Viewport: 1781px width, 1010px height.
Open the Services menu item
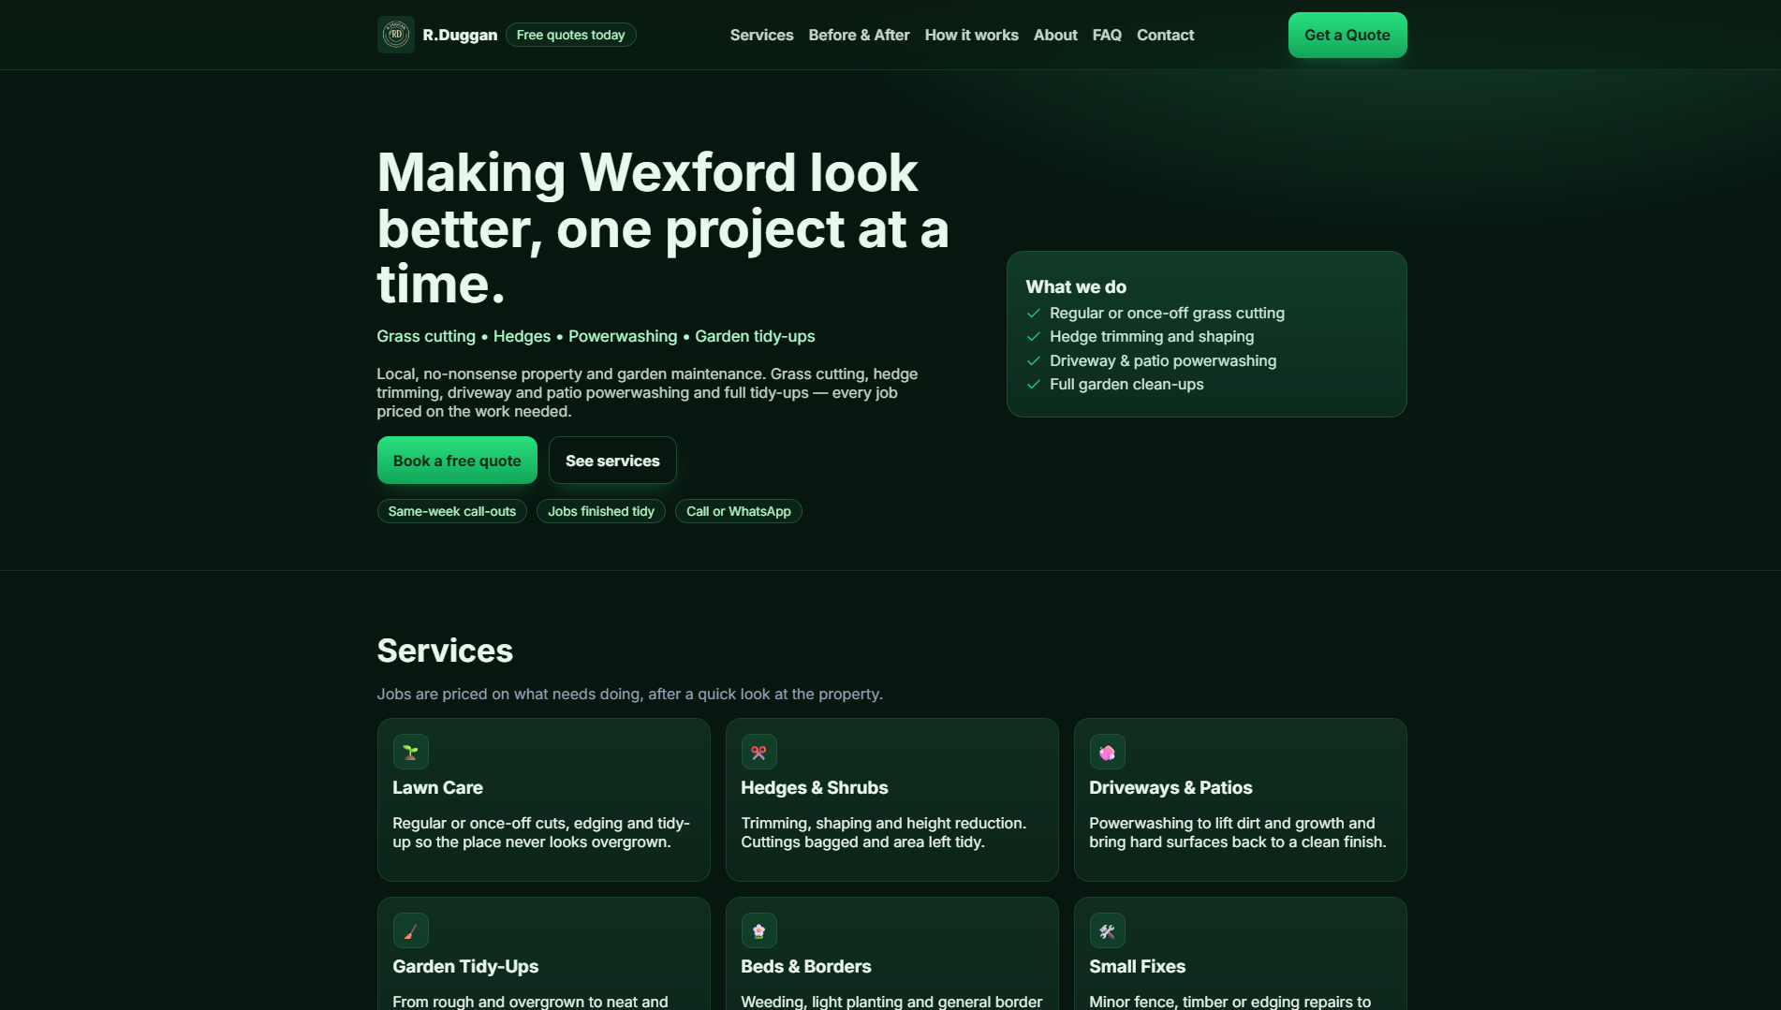761,35
